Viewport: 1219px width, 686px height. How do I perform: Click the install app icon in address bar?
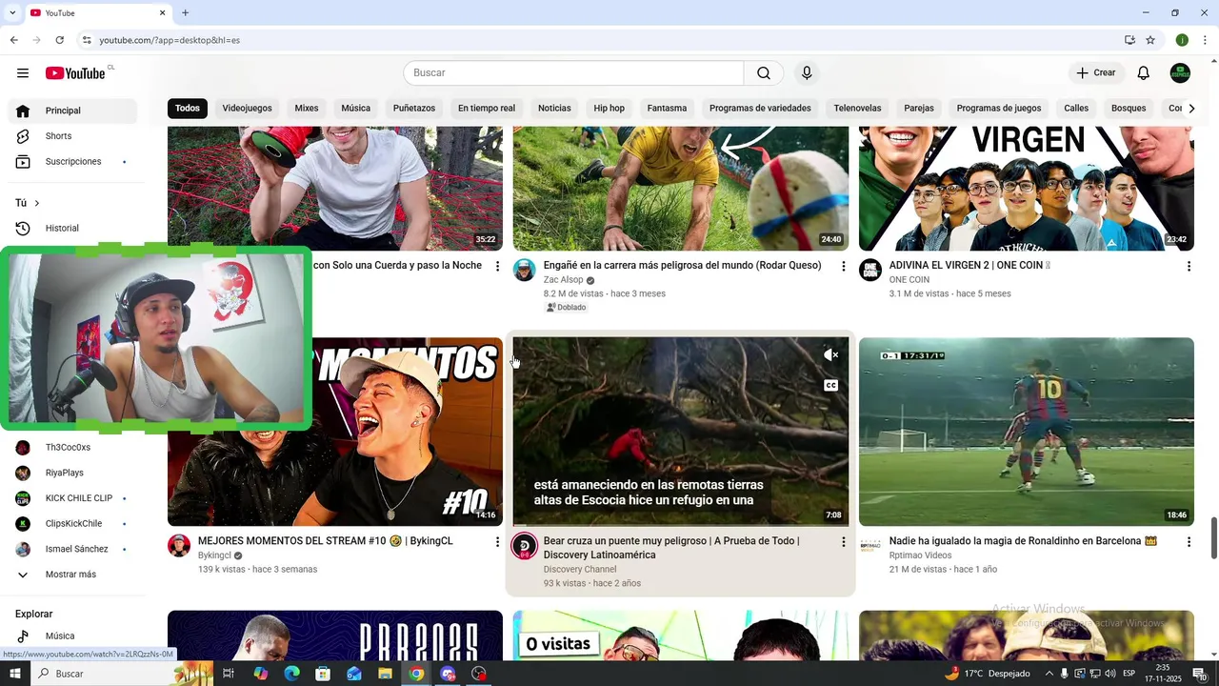coord(1129,40)
